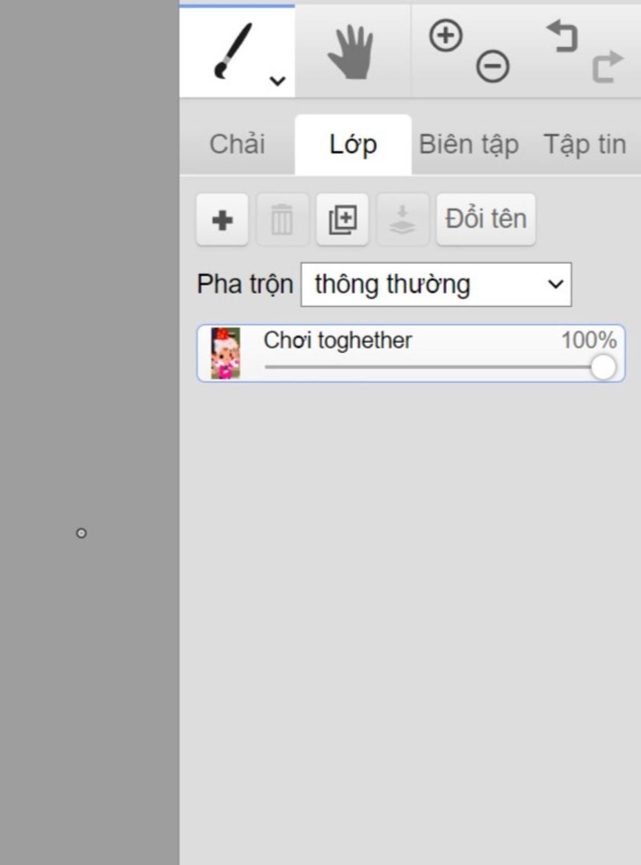Image resolution: width=641 pixels, height=865 pixels.
Task: Select the brush tool icon
Action: [233, 51]
